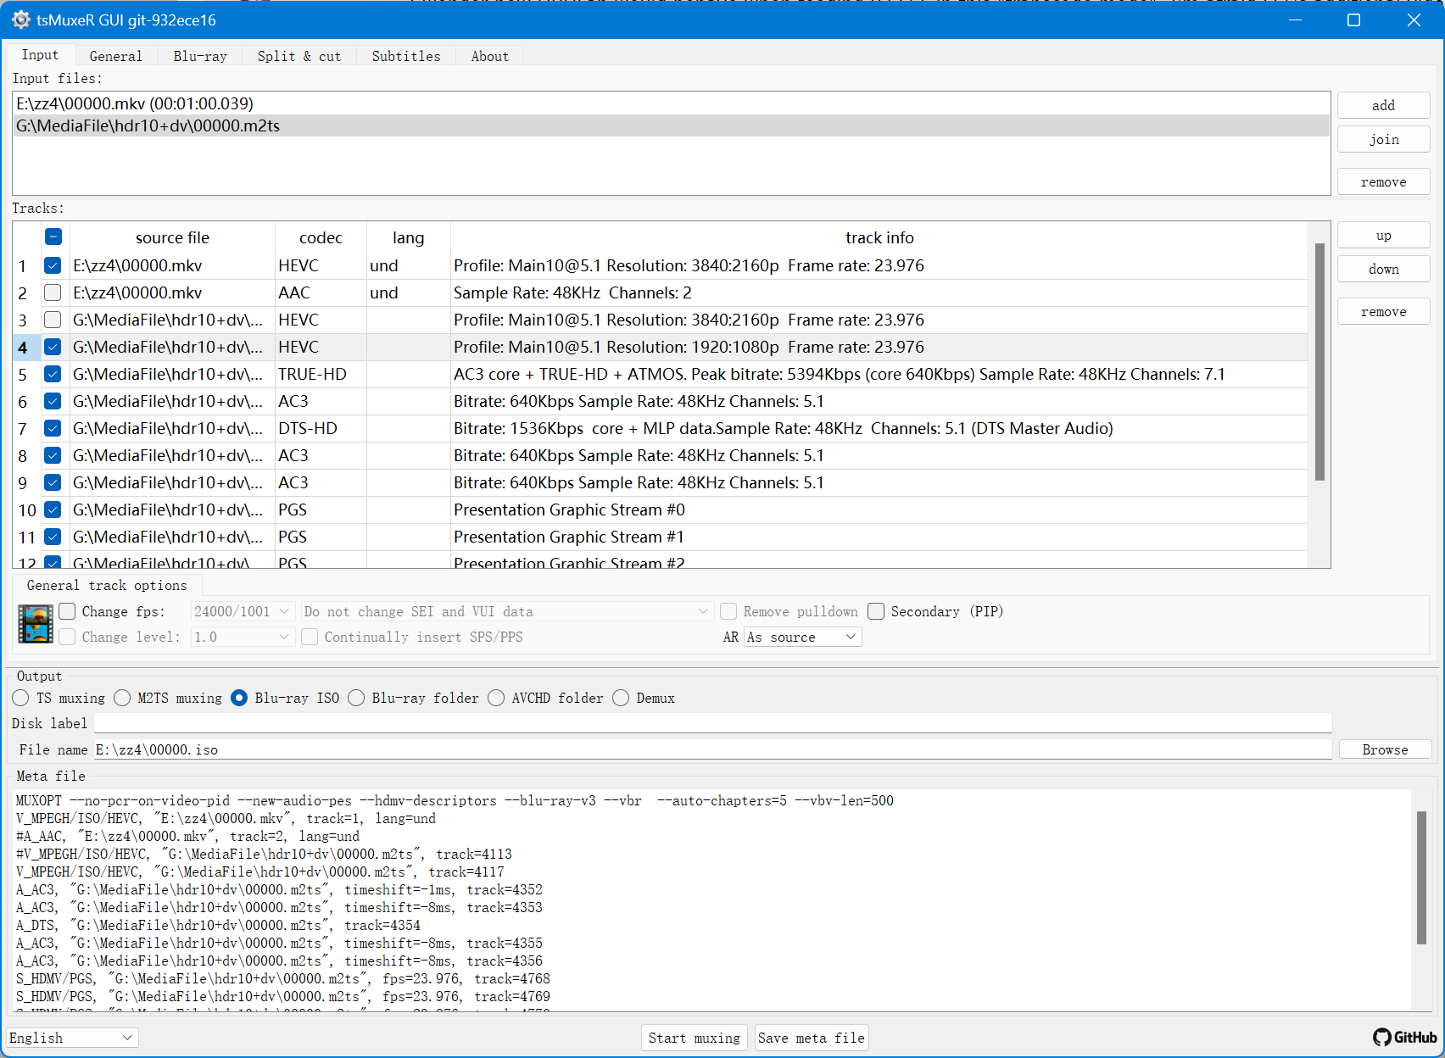
Task: Select AVCHD folder output option
Action: pyautogui.click(x=497, y=698)
